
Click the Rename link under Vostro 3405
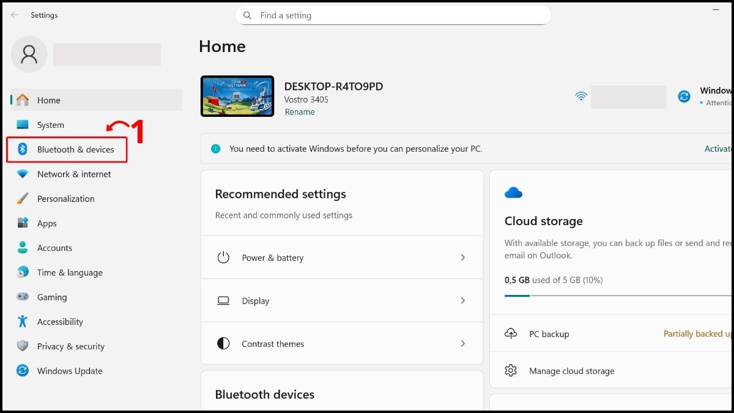coord(300,112)
